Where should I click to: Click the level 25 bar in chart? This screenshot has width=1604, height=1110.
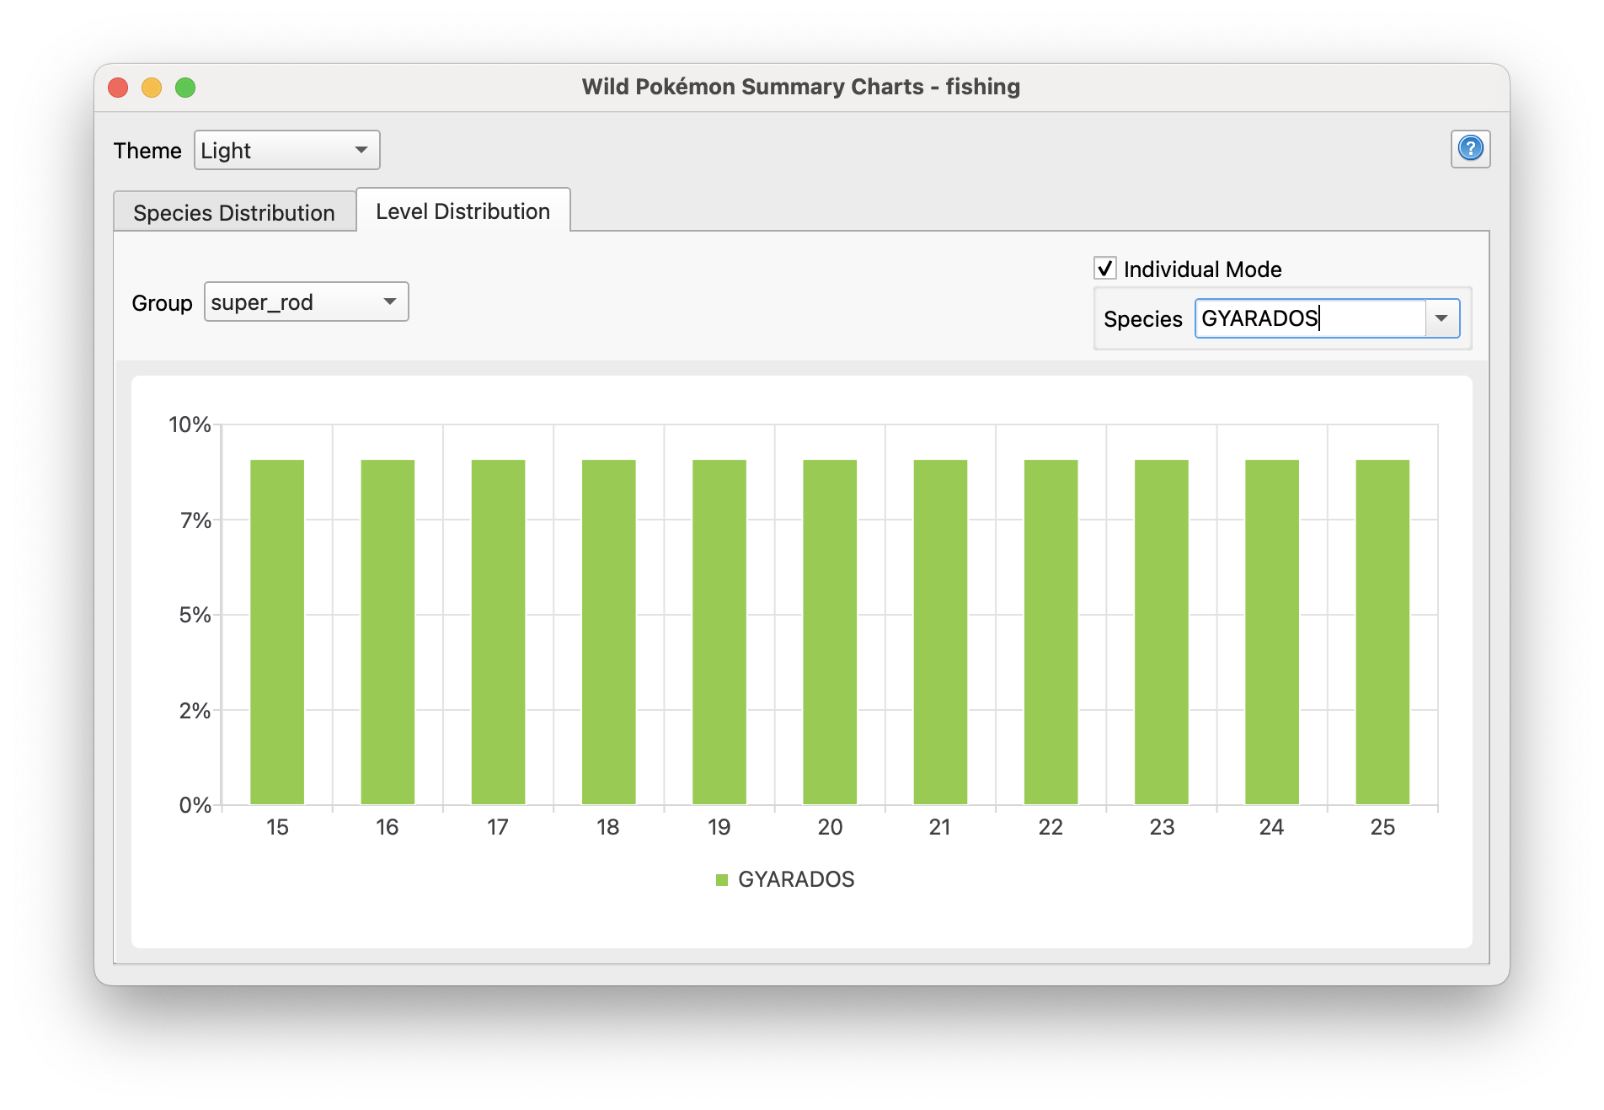[1382, 632]
